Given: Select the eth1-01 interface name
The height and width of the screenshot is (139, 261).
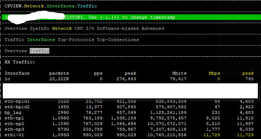Looking at the screenshot, I should pyautogui.click(x=14, y=135).
